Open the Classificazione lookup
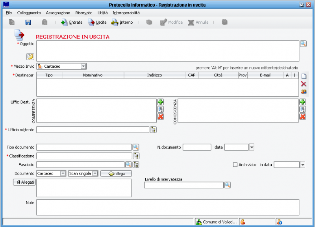 pos(136,156)
